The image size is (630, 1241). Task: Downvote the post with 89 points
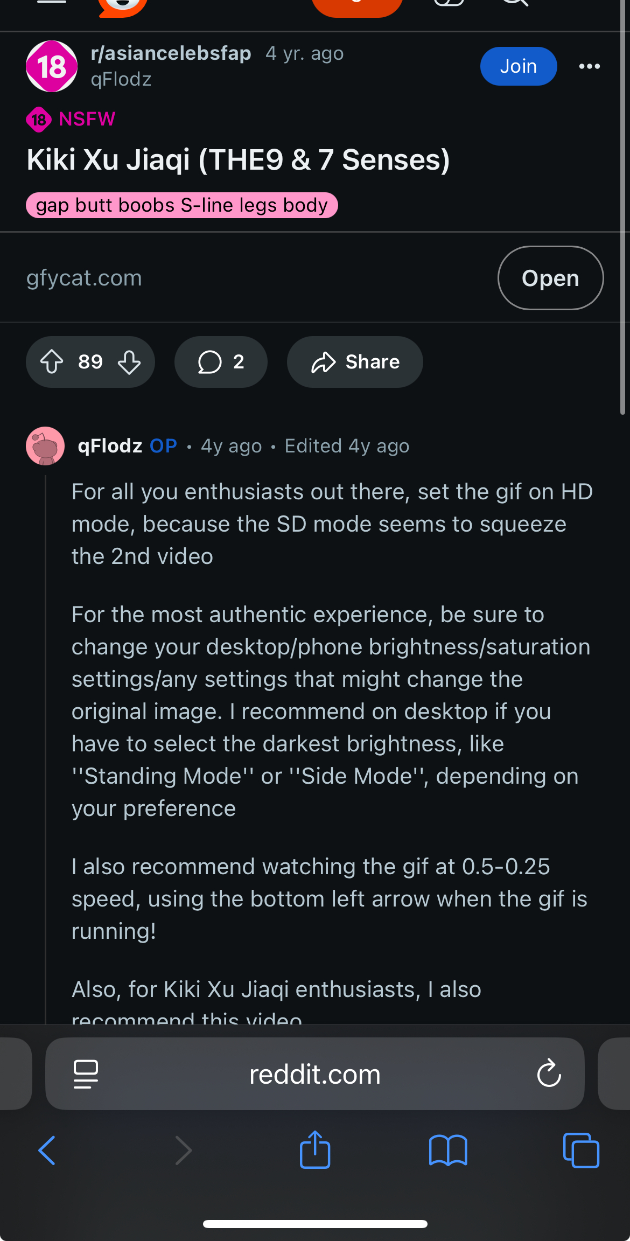pos(129,362)
